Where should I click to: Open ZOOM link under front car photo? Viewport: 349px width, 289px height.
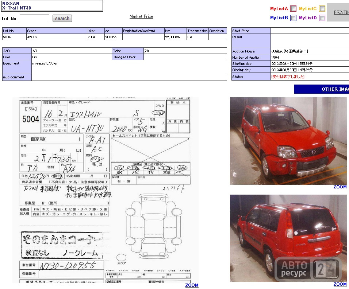(x=340, y=187)
